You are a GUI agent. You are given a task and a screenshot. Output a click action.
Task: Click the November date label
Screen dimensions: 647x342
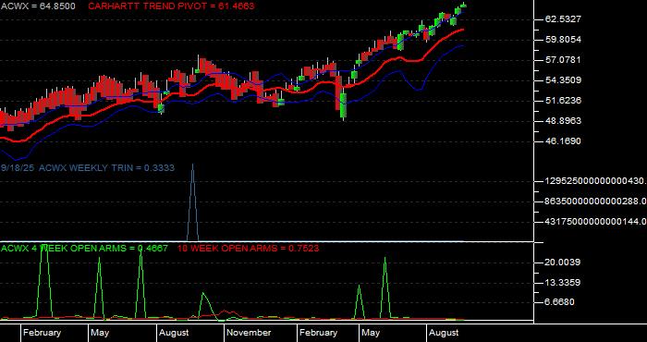pos(250,333)
